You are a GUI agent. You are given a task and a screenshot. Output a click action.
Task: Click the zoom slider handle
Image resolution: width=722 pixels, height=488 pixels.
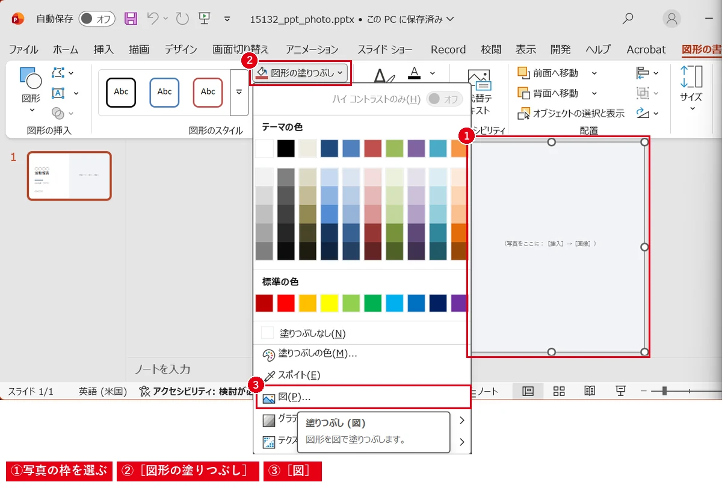(x=664, y=392)
